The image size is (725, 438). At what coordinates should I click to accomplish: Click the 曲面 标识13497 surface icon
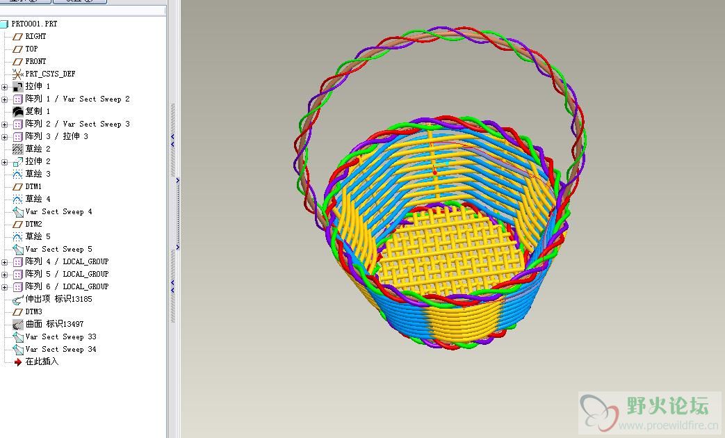click(17, 324)
